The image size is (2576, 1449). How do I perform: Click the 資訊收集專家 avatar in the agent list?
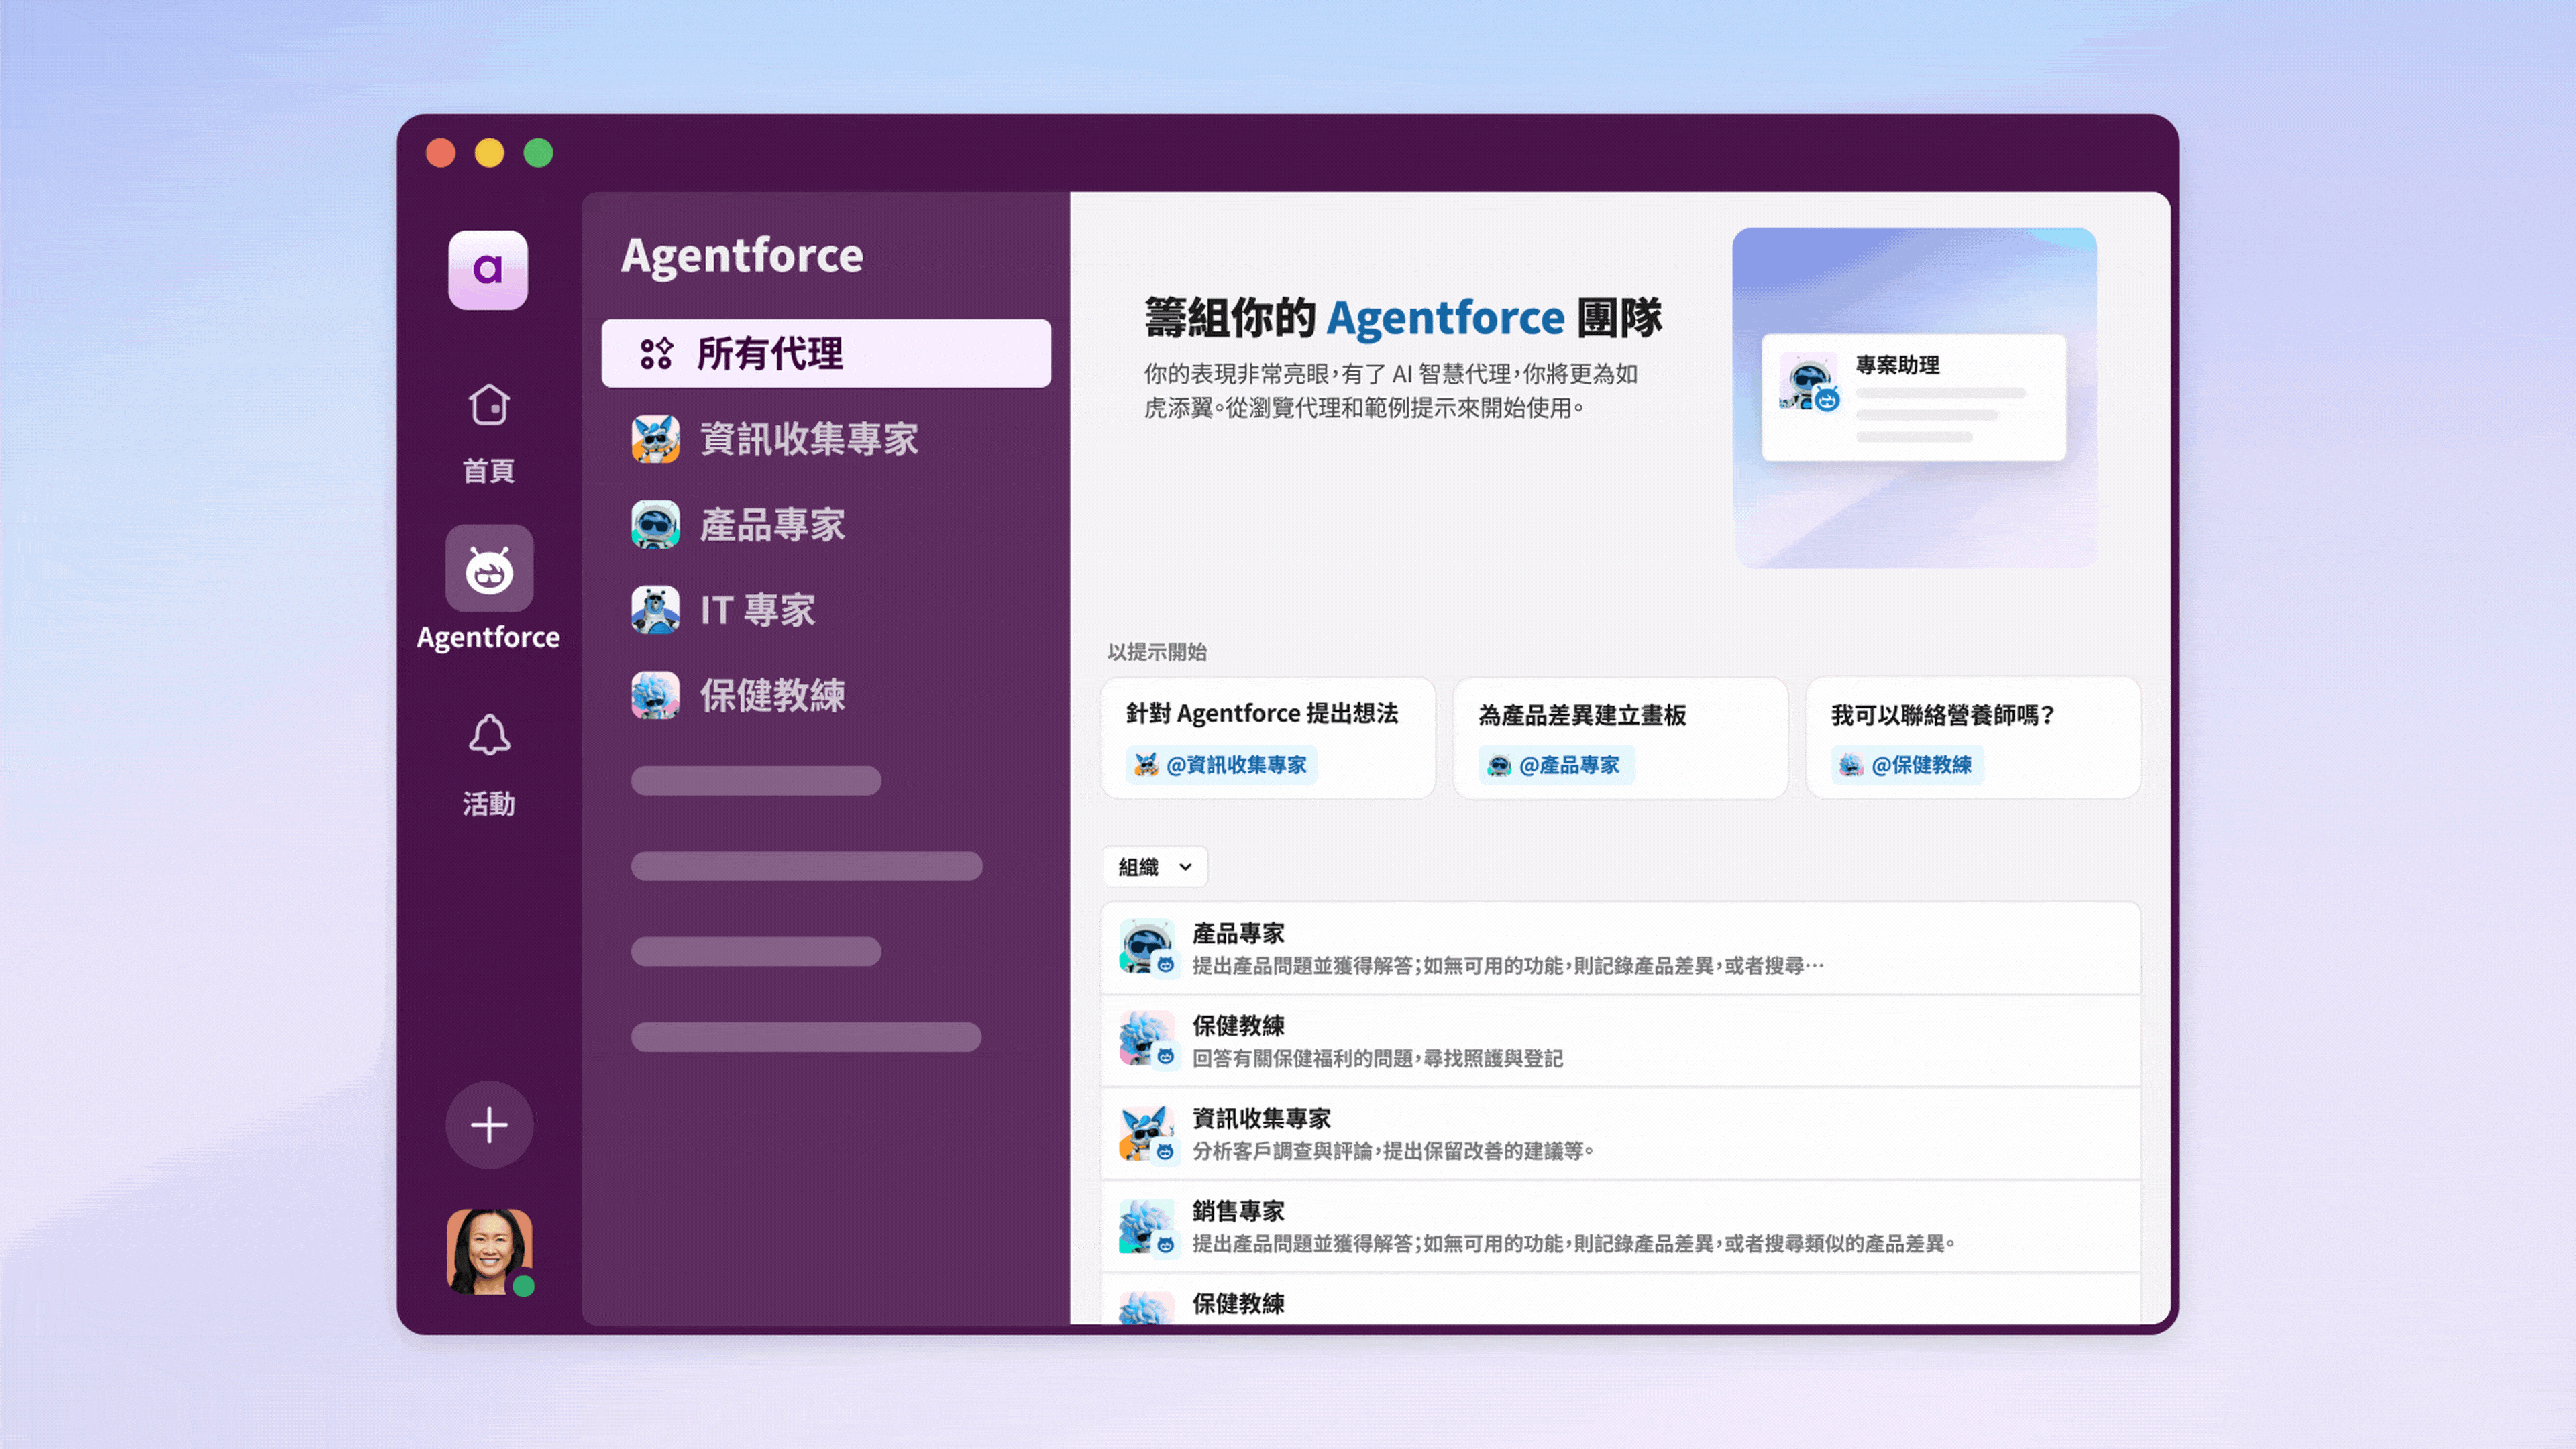coord(1147,1133)
